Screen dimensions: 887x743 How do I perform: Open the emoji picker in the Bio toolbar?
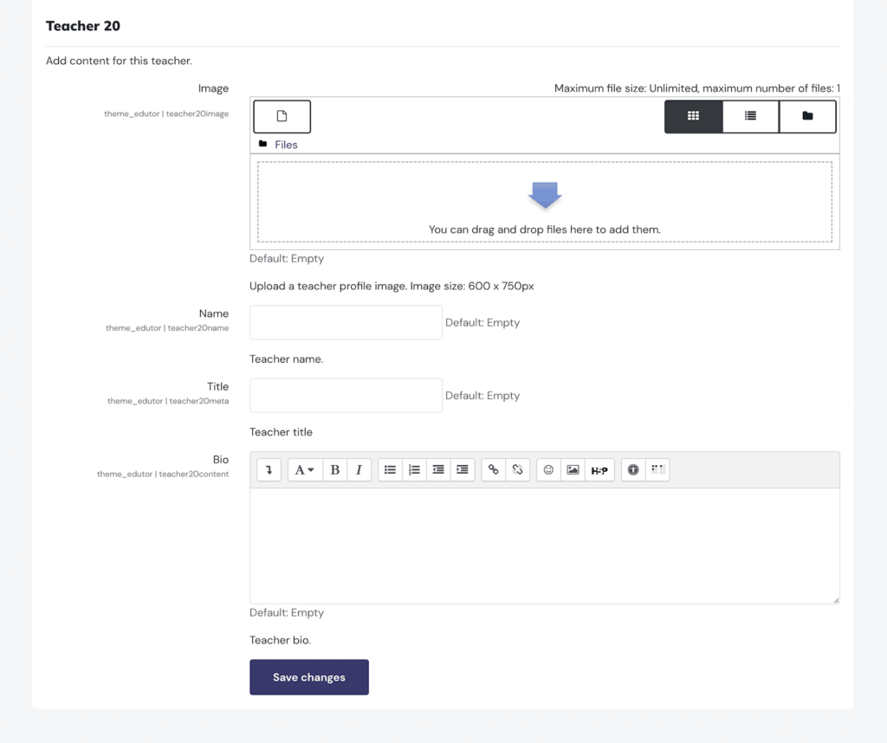coord(547,469)
